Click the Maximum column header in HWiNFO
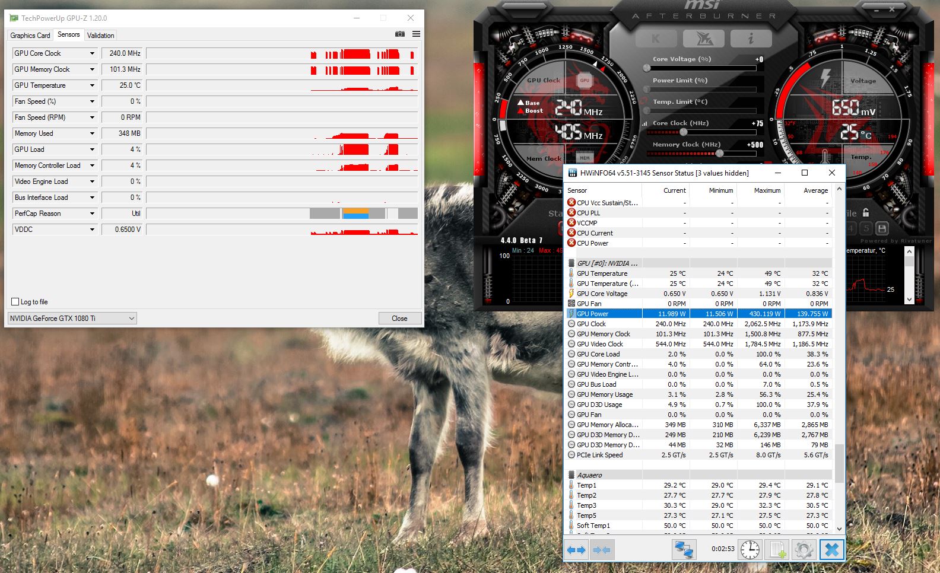This screenshot has width=940, height=573. click(761, 190)
